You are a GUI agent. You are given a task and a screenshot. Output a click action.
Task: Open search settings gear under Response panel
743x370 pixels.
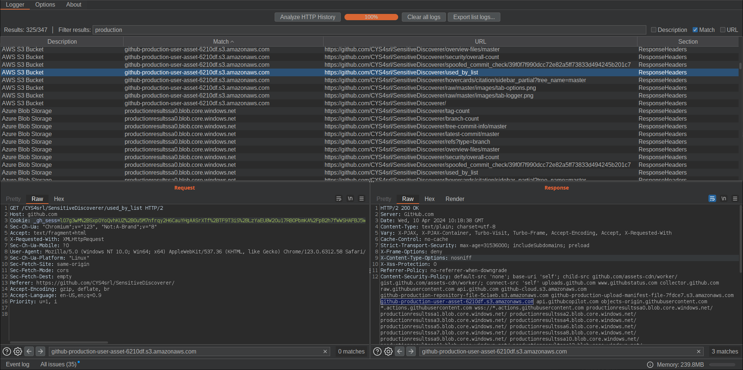(388, 352)
